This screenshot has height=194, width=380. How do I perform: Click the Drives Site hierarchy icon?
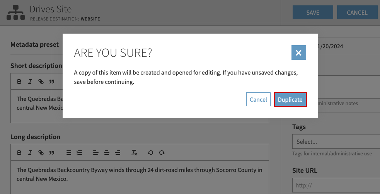(15, 12)
